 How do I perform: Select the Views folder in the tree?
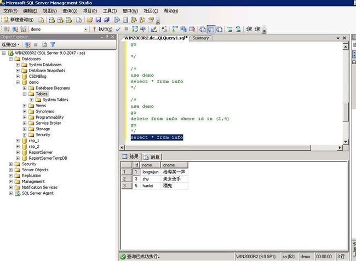point(41,106)
